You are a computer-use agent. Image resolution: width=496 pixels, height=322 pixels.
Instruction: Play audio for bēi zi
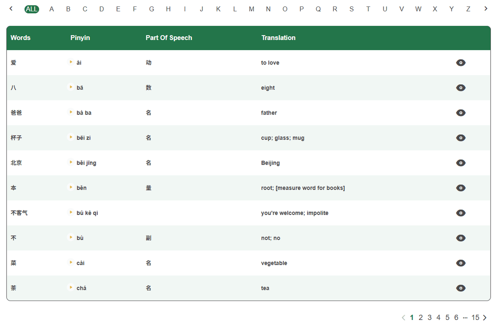(x=71, y=138)
